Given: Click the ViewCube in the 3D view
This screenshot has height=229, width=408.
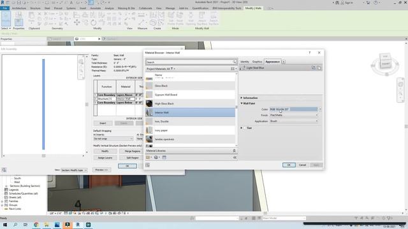Looking at the screenshot, I should coord(385,61).
